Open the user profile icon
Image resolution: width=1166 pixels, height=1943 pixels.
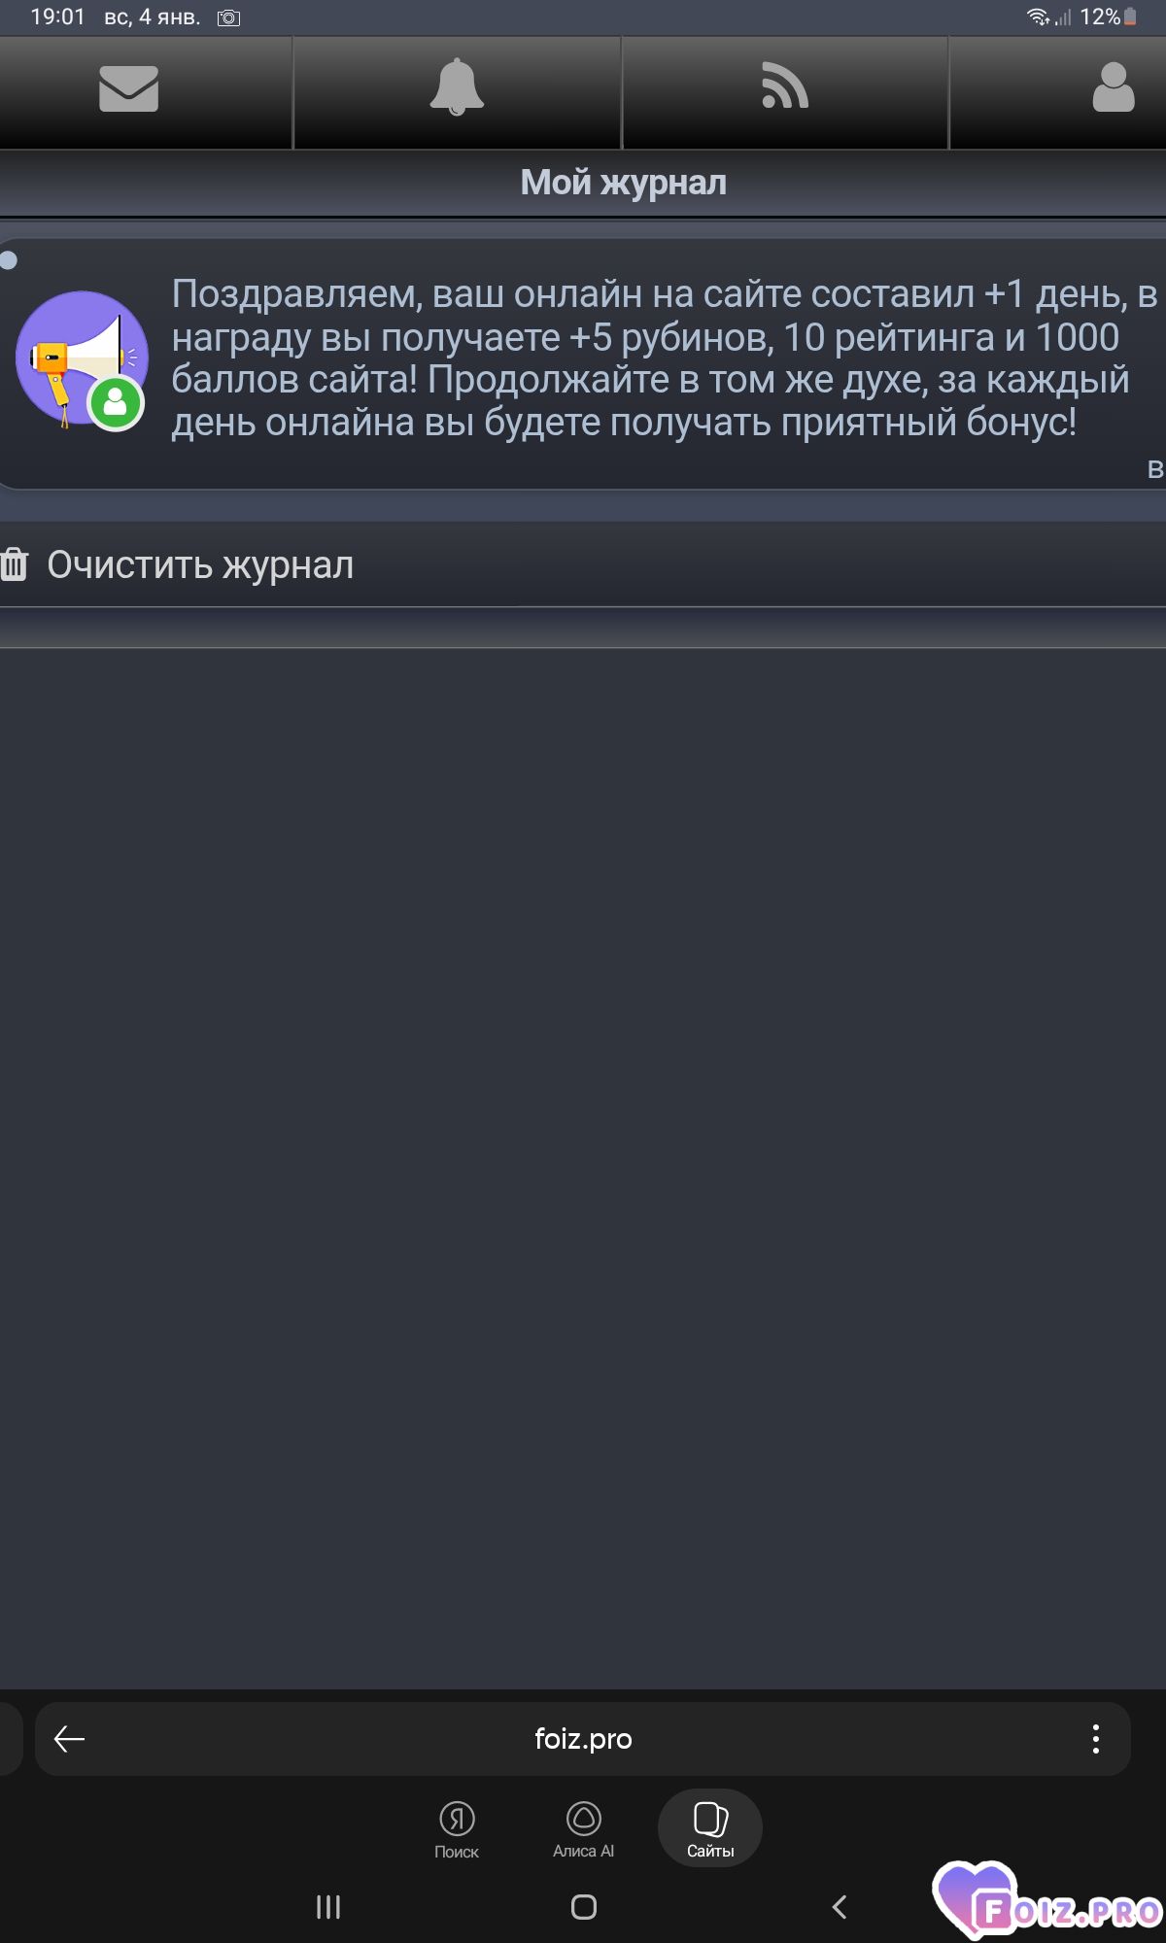(1114, 87)
